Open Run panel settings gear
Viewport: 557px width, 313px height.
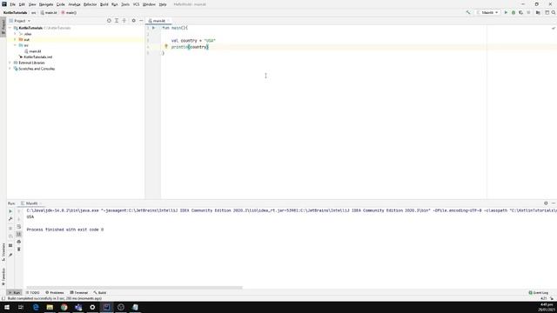[546, 203]
